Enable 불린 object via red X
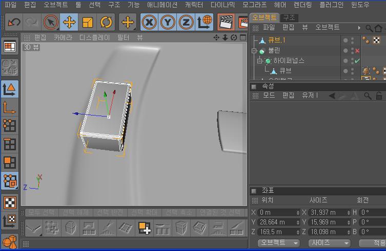The image size is (386, 251). [x=357, y=51]
